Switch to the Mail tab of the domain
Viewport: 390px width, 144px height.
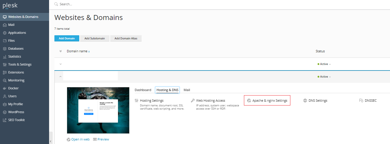[187, 90]
